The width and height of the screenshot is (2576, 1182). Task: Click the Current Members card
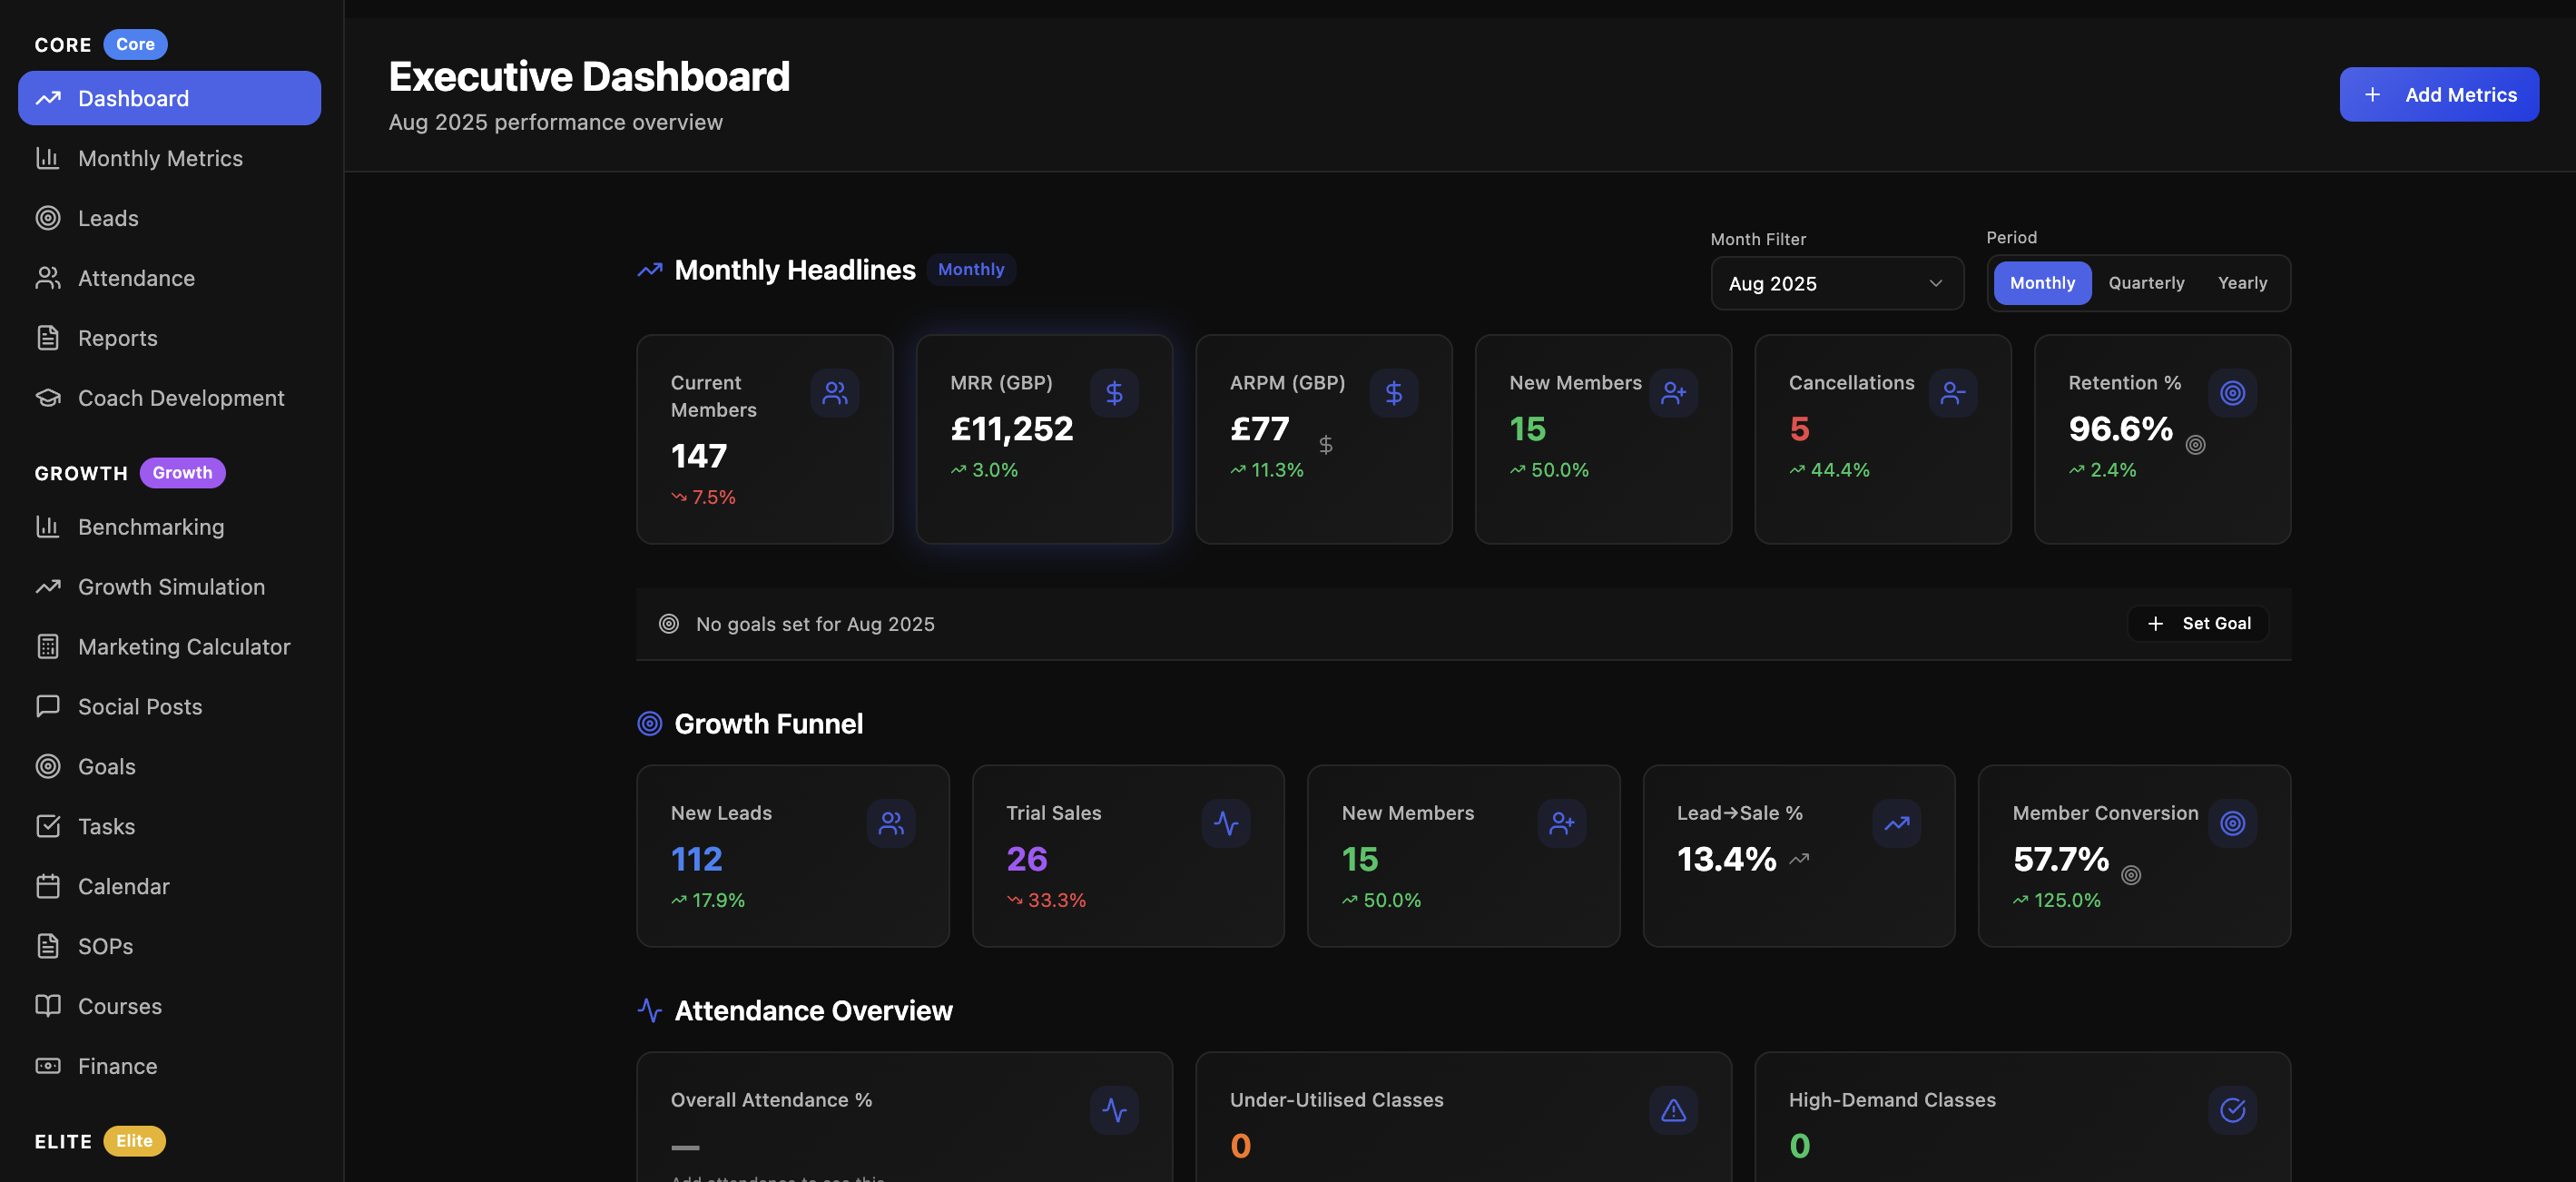pos(764,440)
